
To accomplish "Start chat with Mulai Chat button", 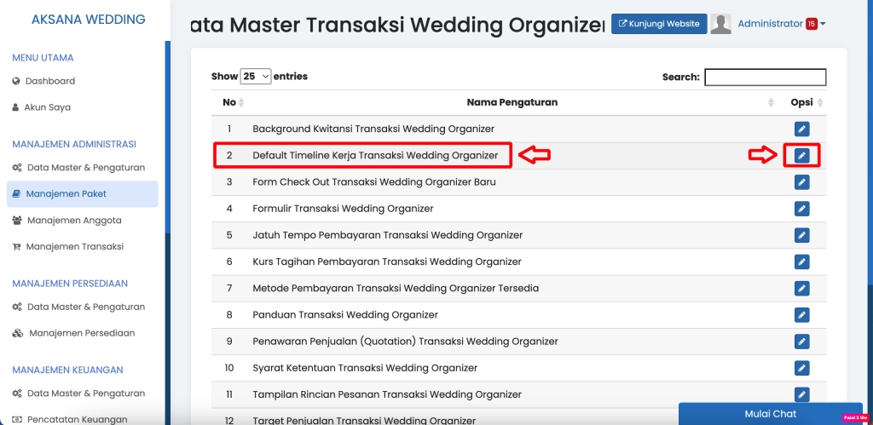I will click(x=770, y=414).
